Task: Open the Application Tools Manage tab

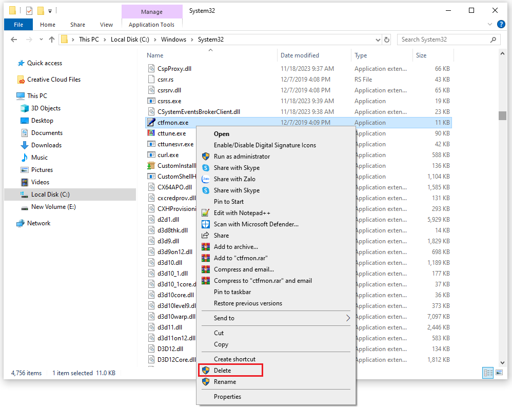Action: (x=152, y=10)
